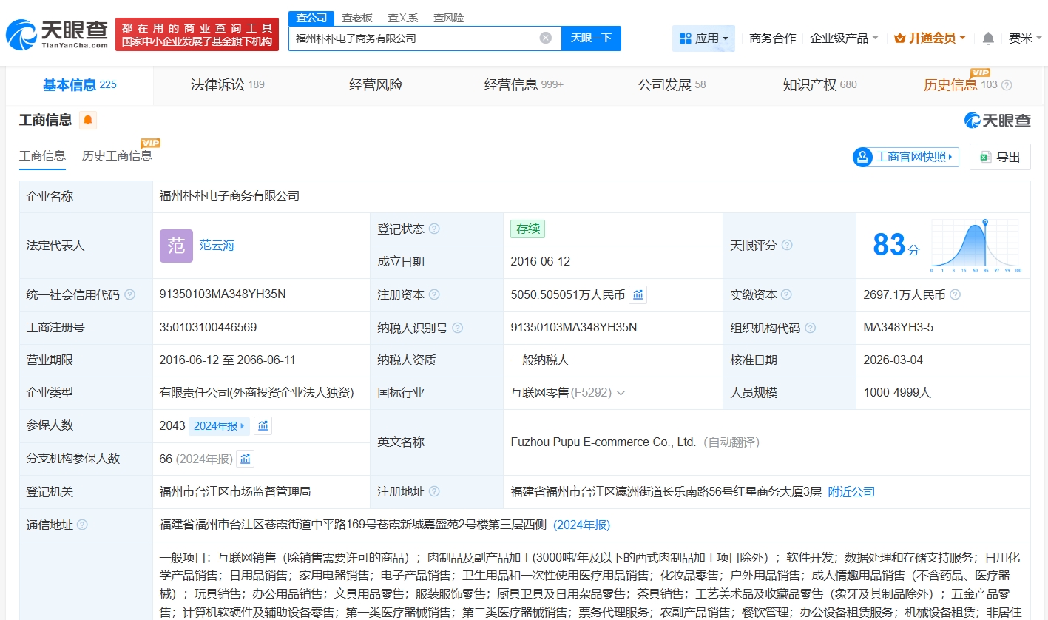Image resolution: width=1048 pixels, height=620 pixels.
Task: Click help icon next to 注册地址
Action: (x=434, y=491)
